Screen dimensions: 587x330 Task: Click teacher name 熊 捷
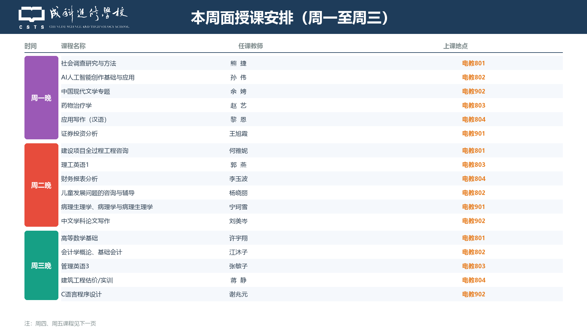click(238, 63)
